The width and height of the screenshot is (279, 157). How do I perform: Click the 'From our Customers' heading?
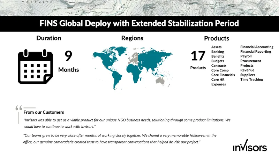point(44,112)
